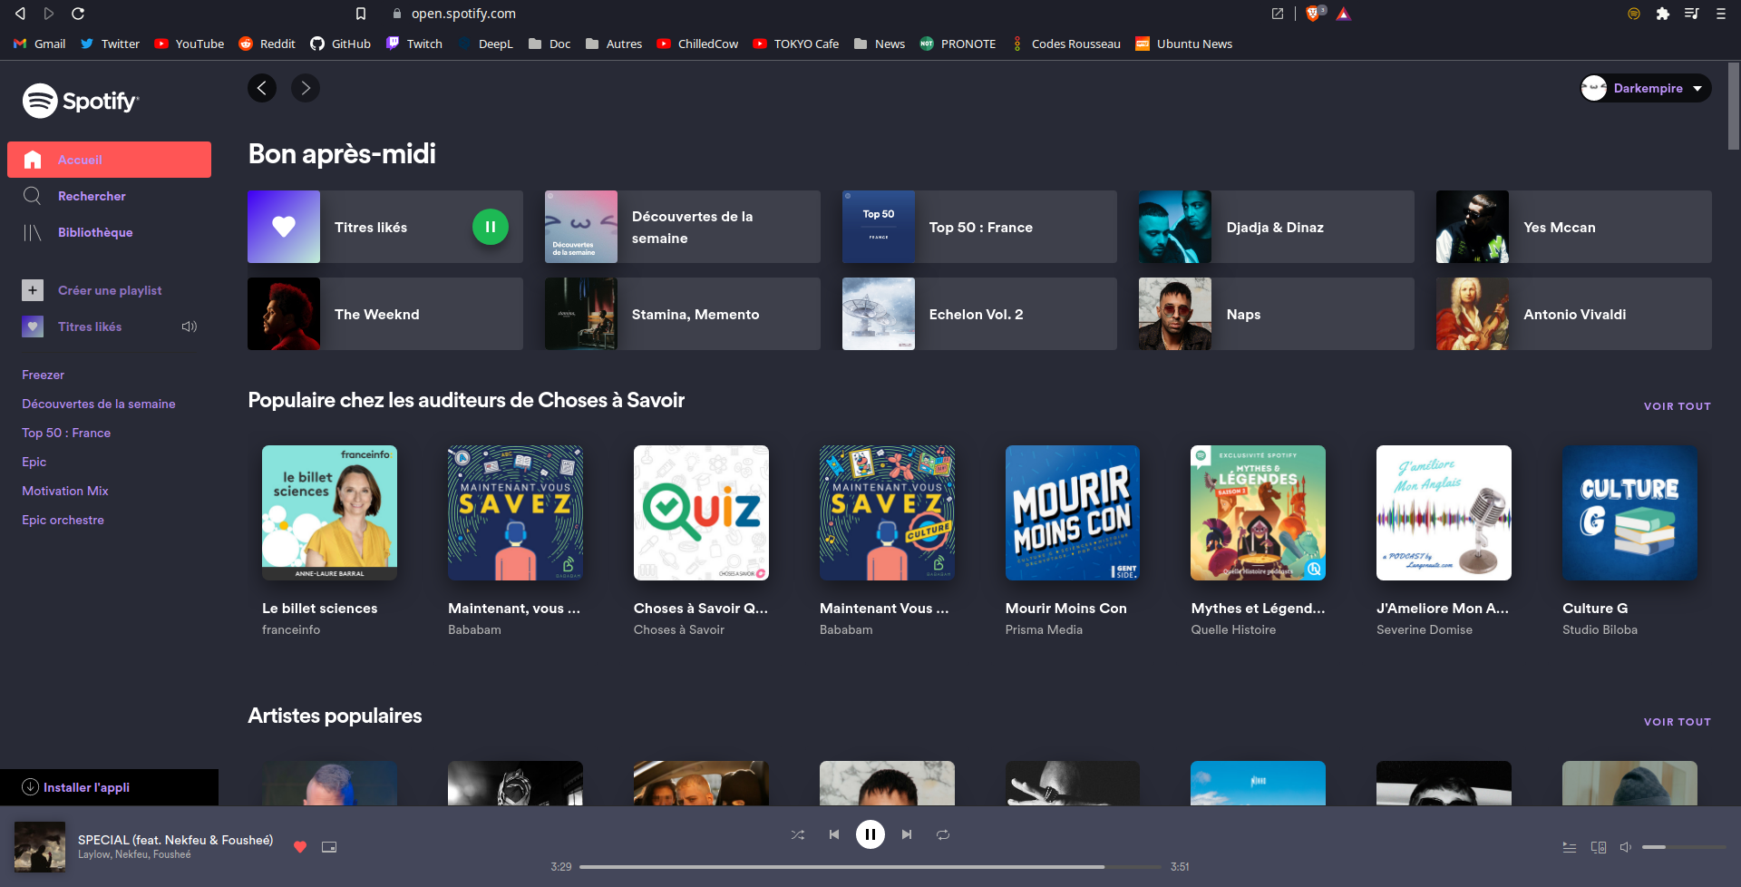This screenshot has width=1741, height=887.
Task: Reload the page in the browser
Action: 78,14
